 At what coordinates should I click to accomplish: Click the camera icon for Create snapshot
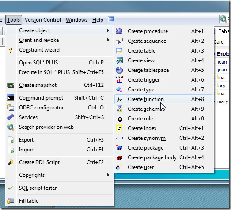[11, 85]
